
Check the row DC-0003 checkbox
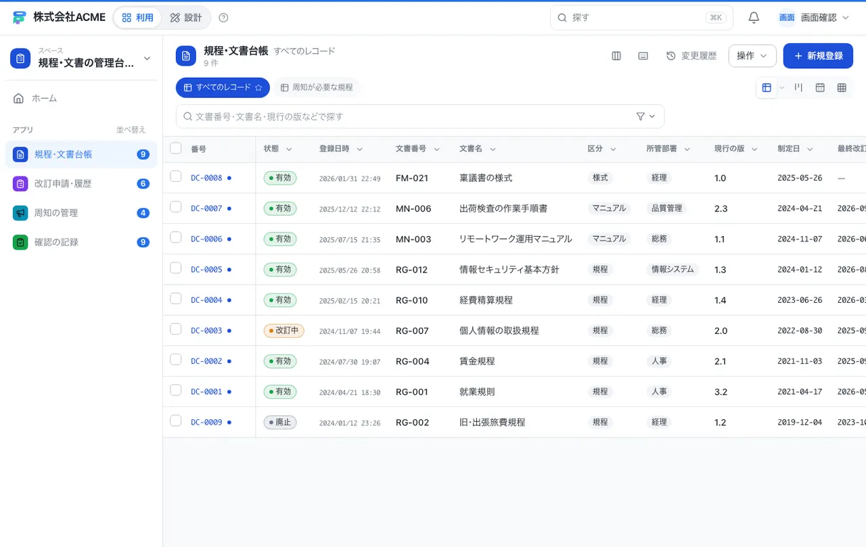176,329
